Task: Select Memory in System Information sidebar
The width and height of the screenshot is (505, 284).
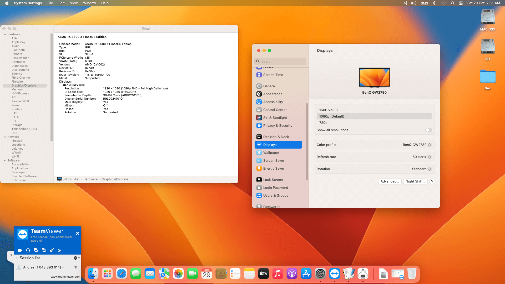Action: tap(17, 90)
